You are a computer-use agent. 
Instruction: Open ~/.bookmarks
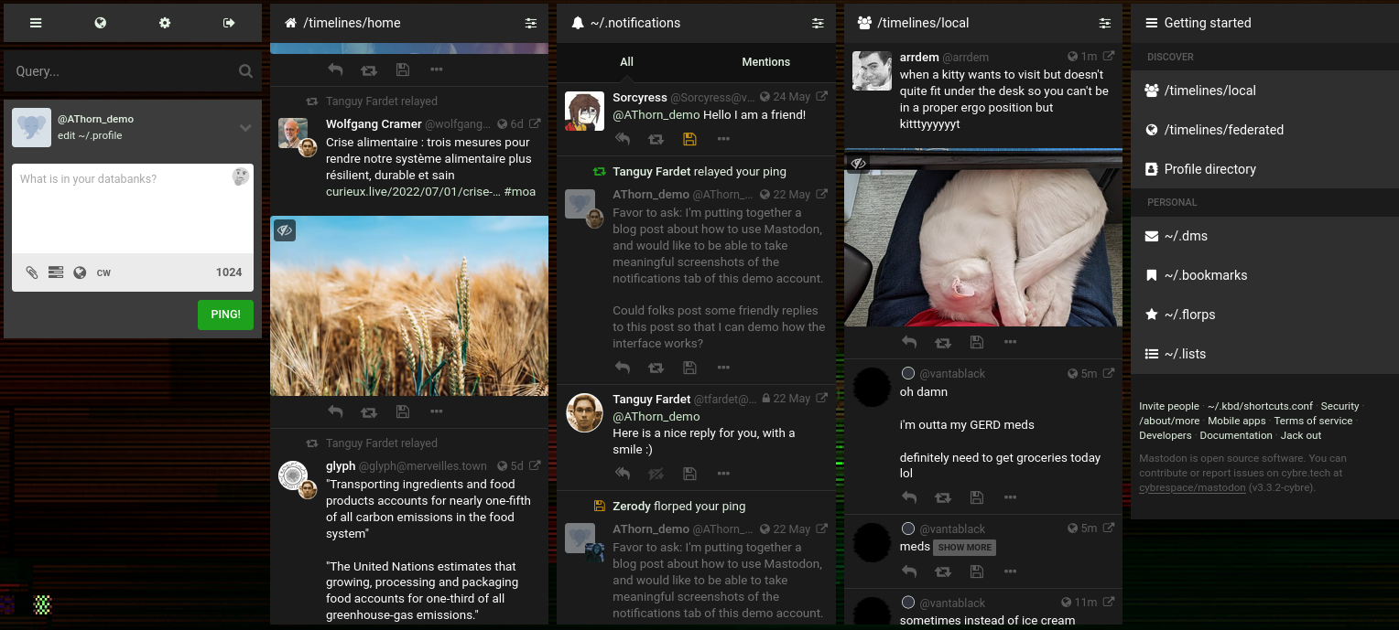click(x=1264, y=275)
